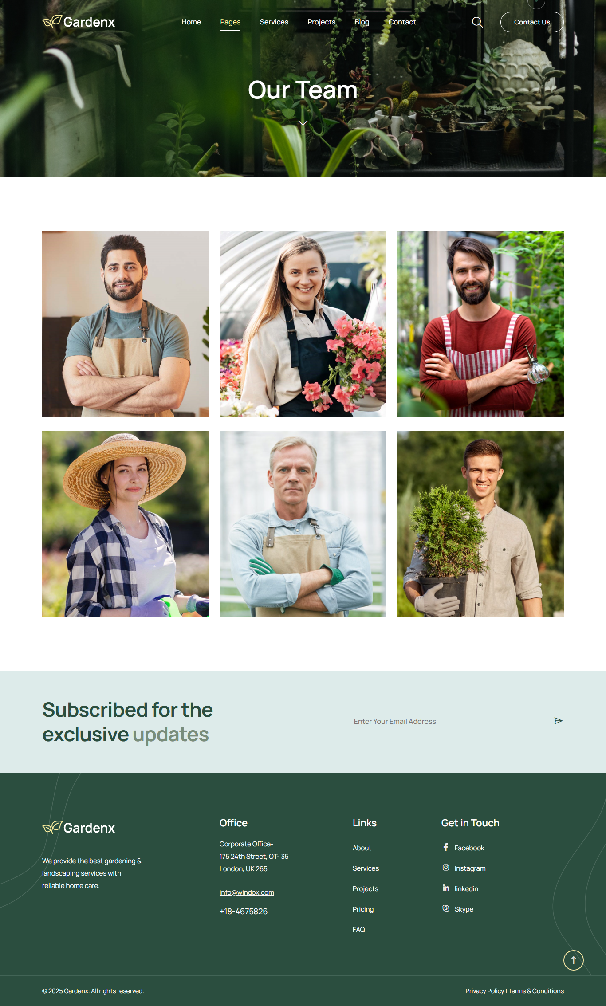606x1006 pixels.
Task: Click the search magnifier icon in header
Action: (477, 22)
